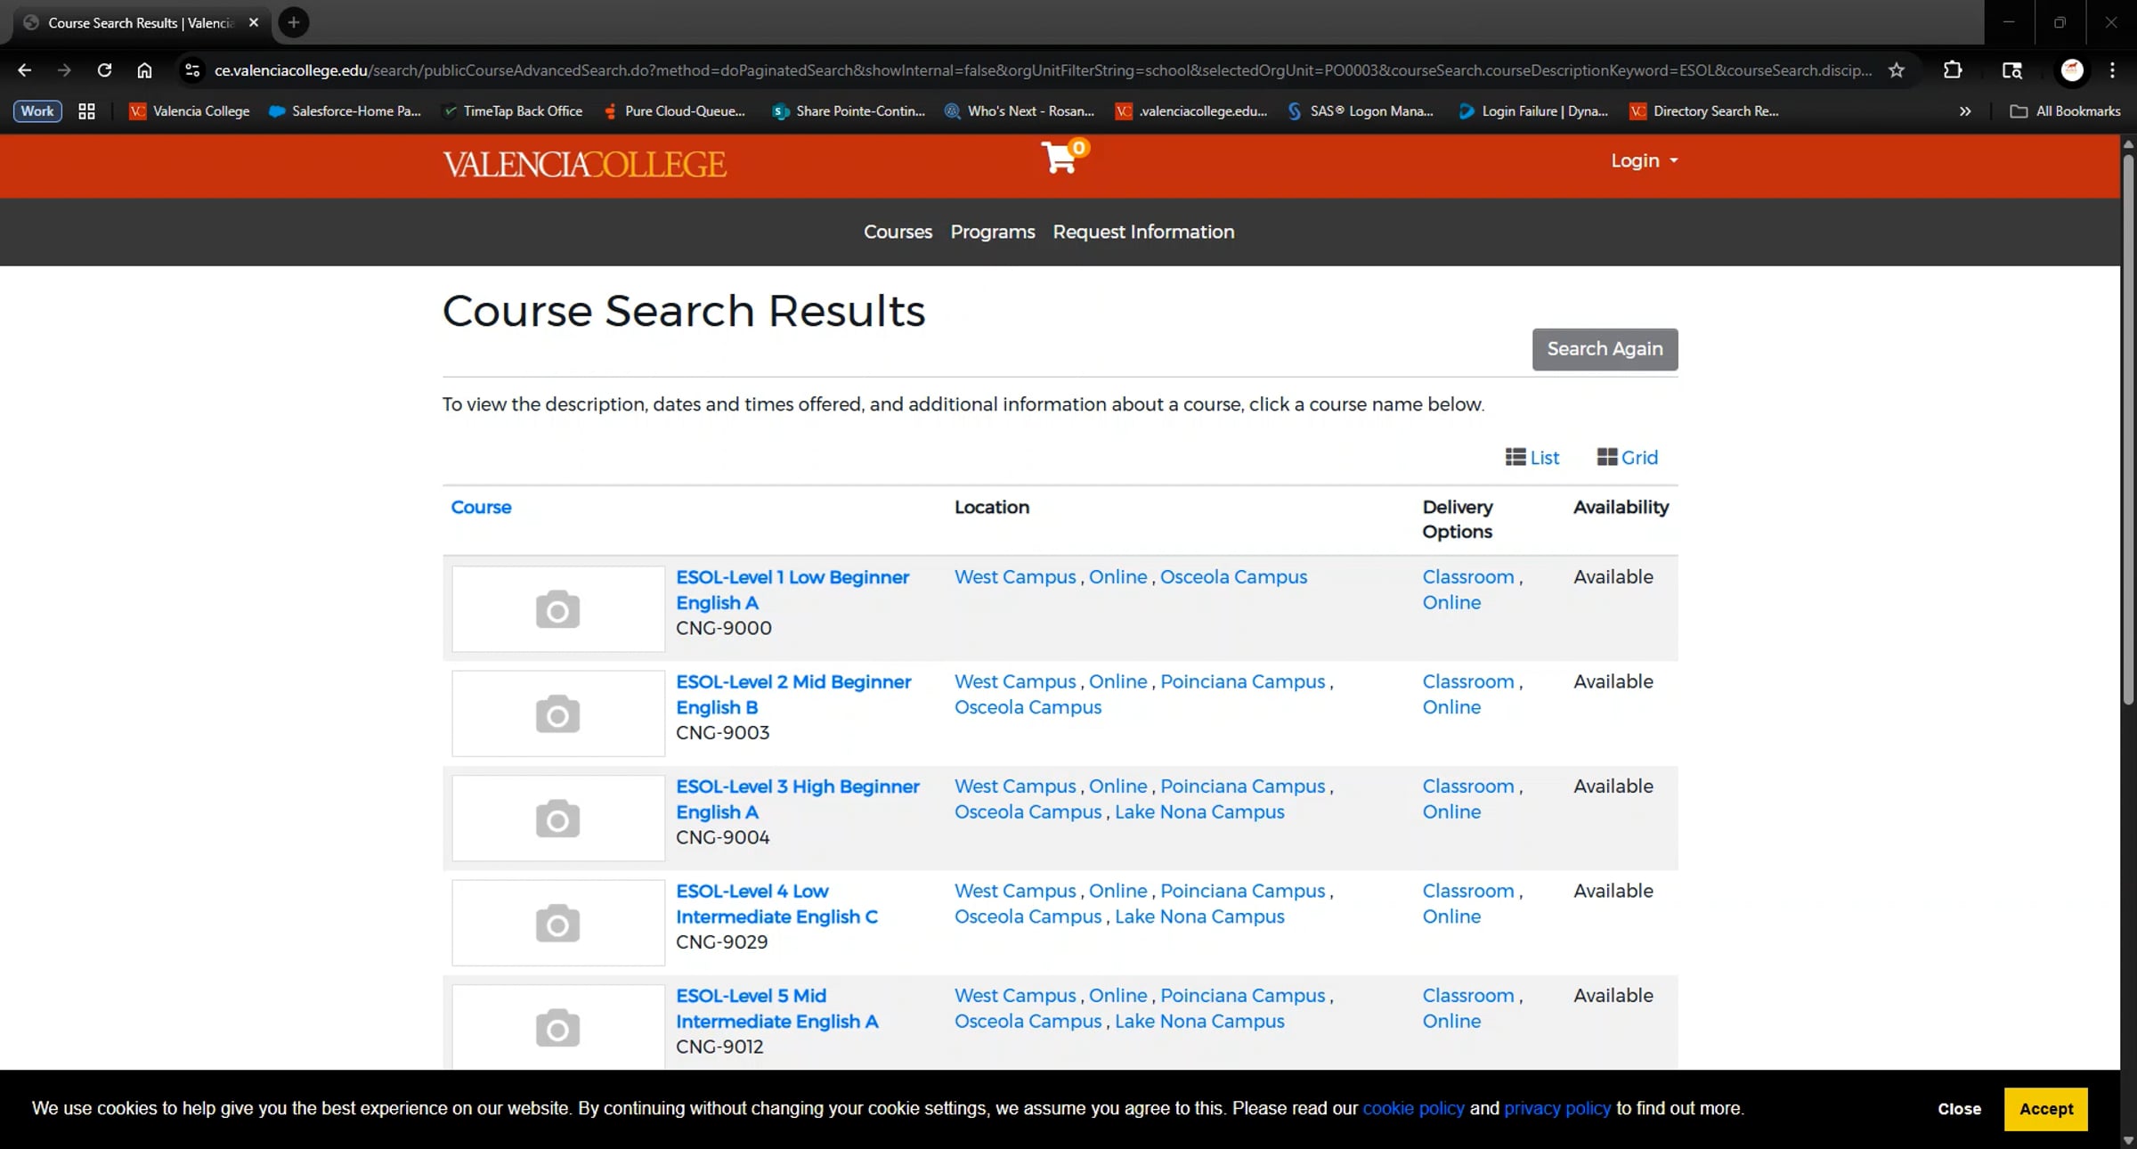The image size is (2137, 1149).
Task: Accept the cookie notice
Action: (x=2045, y=1109)
